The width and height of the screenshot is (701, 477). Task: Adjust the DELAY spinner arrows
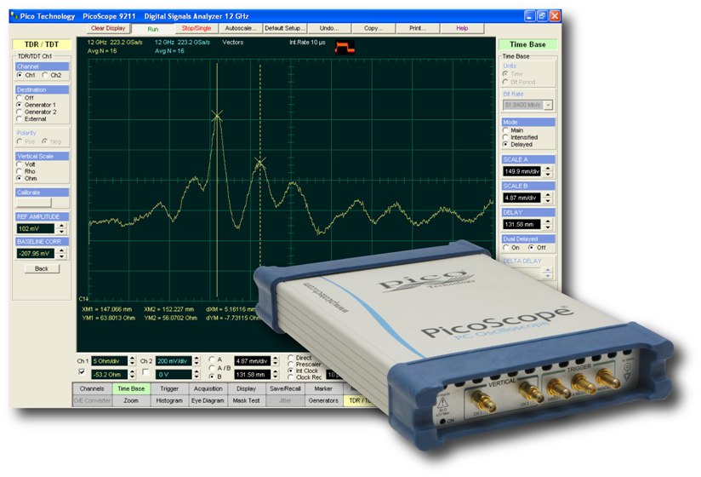point(549,225)
